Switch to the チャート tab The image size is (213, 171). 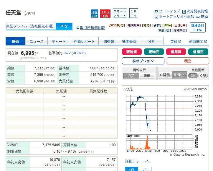click(x=59, y=41)
